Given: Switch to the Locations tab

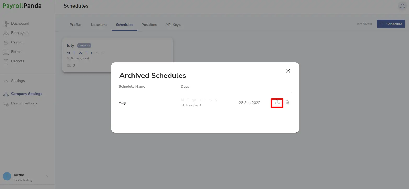Looking at the screenshot, I should pos(99,25).
